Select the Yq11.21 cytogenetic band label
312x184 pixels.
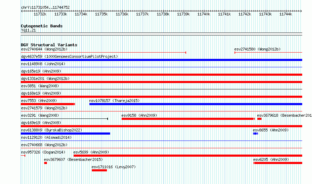point(28,30)
